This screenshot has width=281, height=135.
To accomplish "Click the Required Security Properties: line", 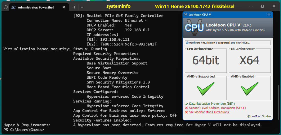I will (x=106, y=53).
